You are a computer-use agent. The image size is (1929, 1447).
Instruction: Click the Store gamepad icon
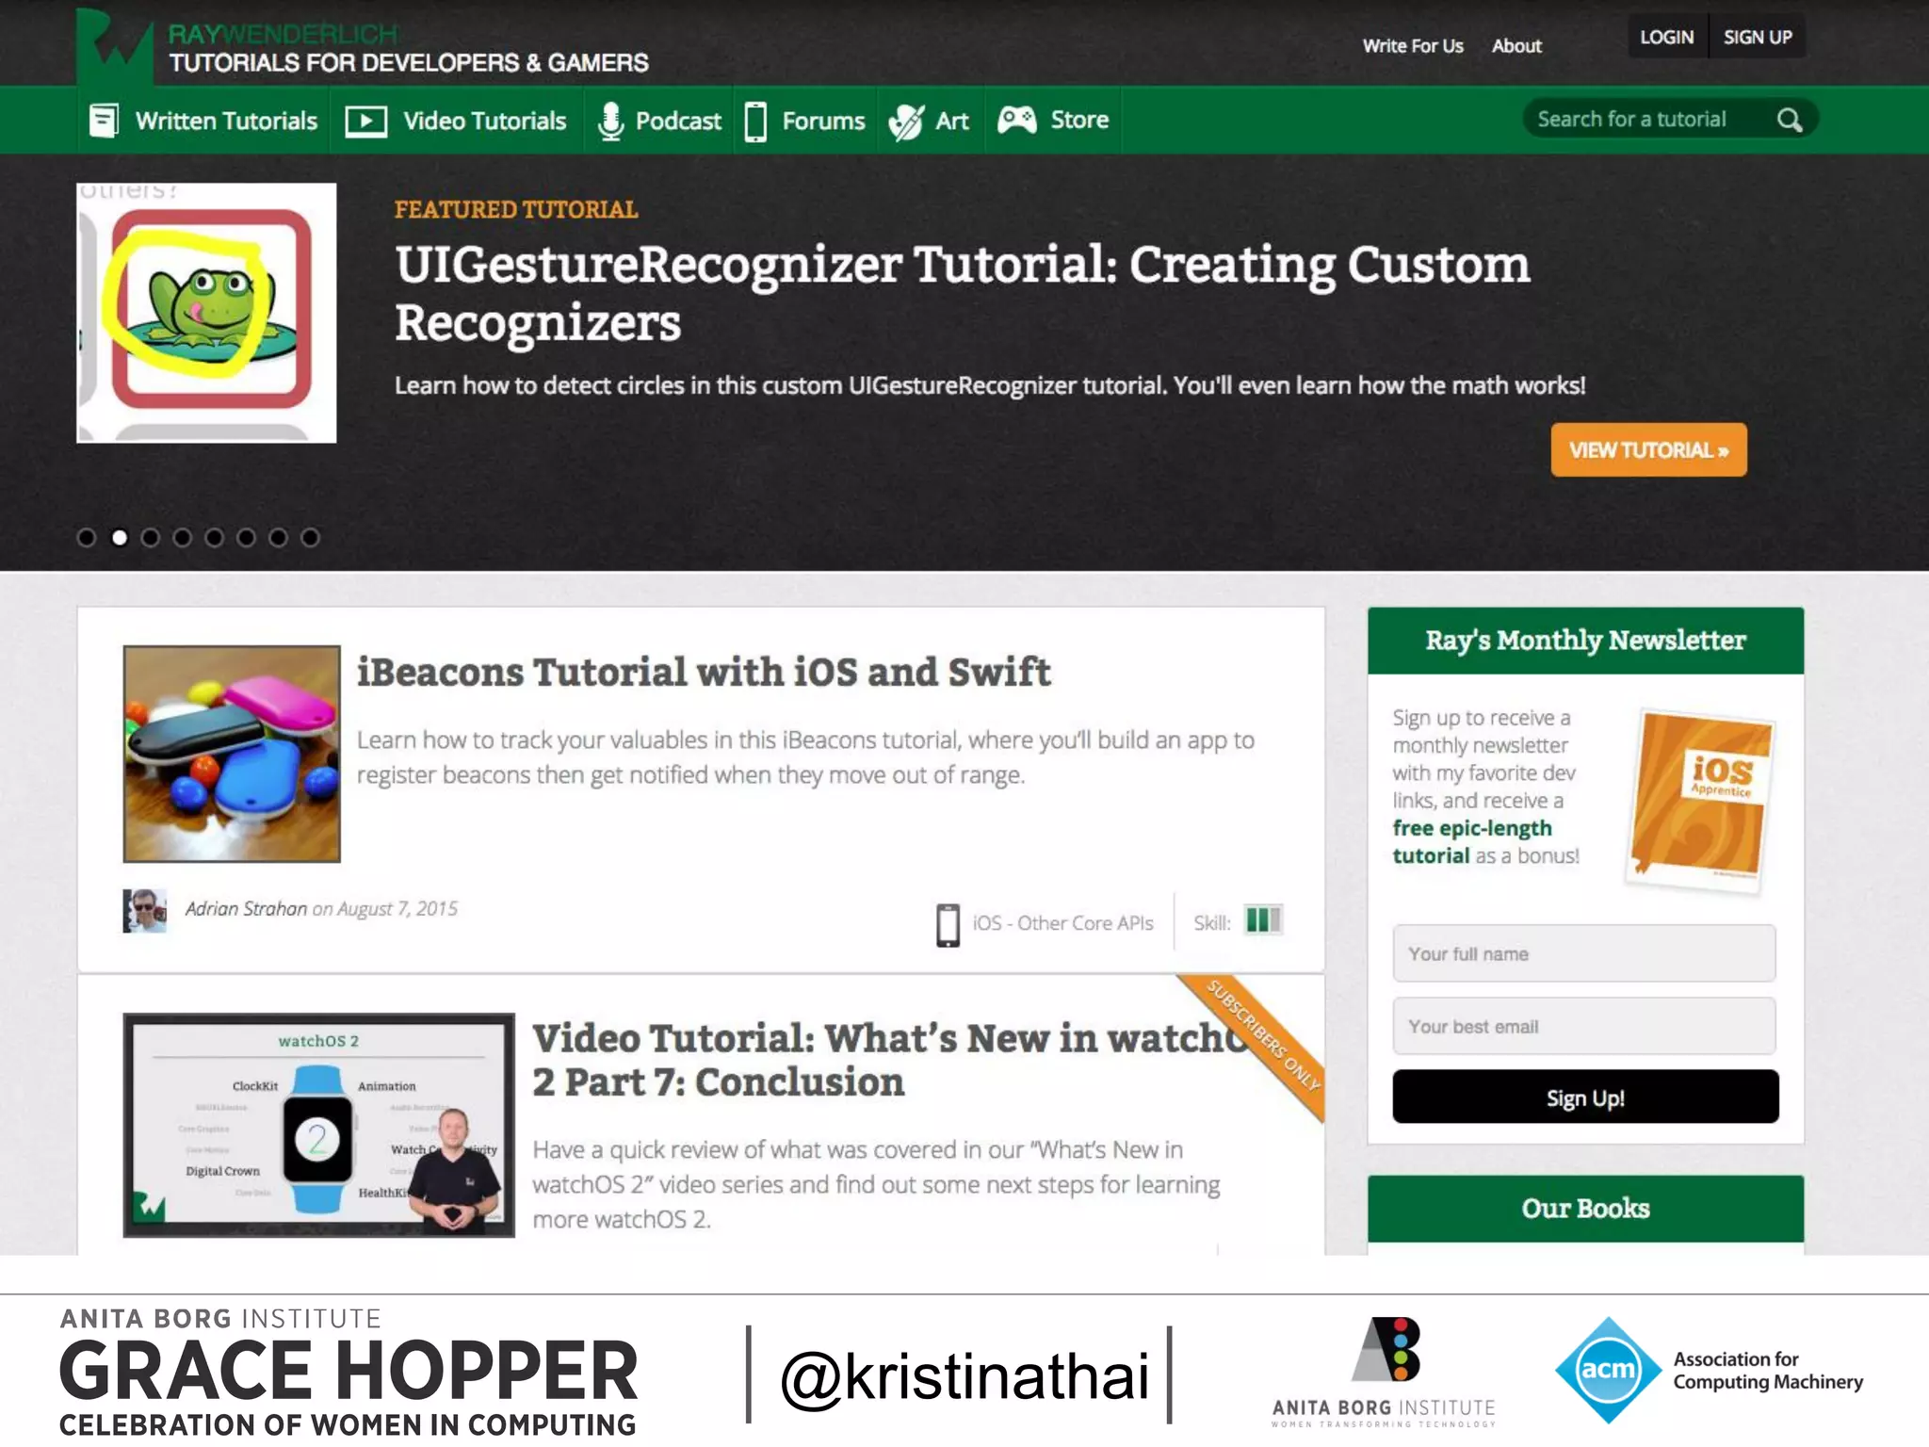pyautogui.click(x=1017, y=120)
